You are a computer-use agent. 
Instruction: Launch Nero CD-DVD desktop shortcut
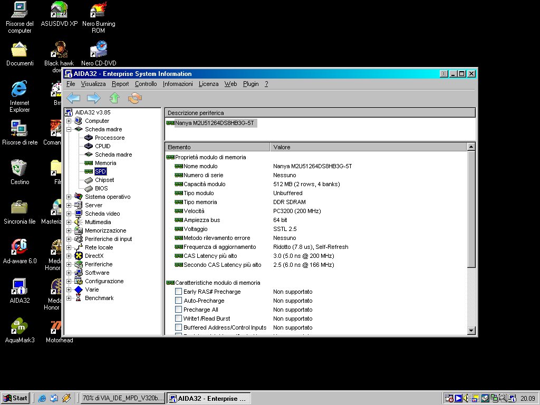tap(99, 54)
